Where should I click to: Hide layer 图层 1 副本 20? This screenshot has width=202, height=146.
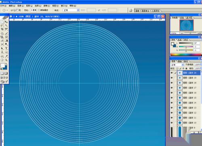172,73
